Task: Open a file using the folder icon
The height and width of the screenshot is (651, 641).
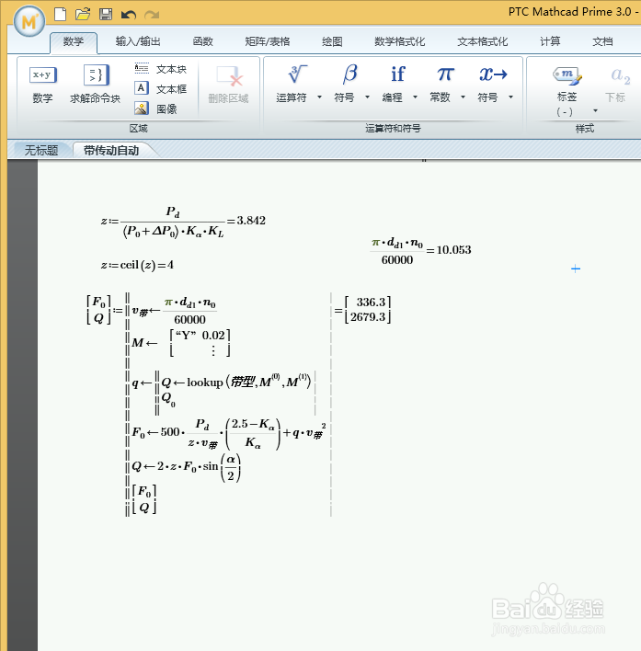Action: tap(83, 15)
